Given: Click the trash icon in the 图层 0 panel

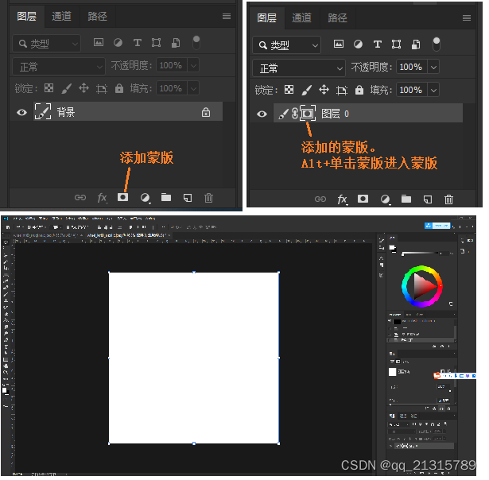Looking at the screenshot, I should click(448, 199).
